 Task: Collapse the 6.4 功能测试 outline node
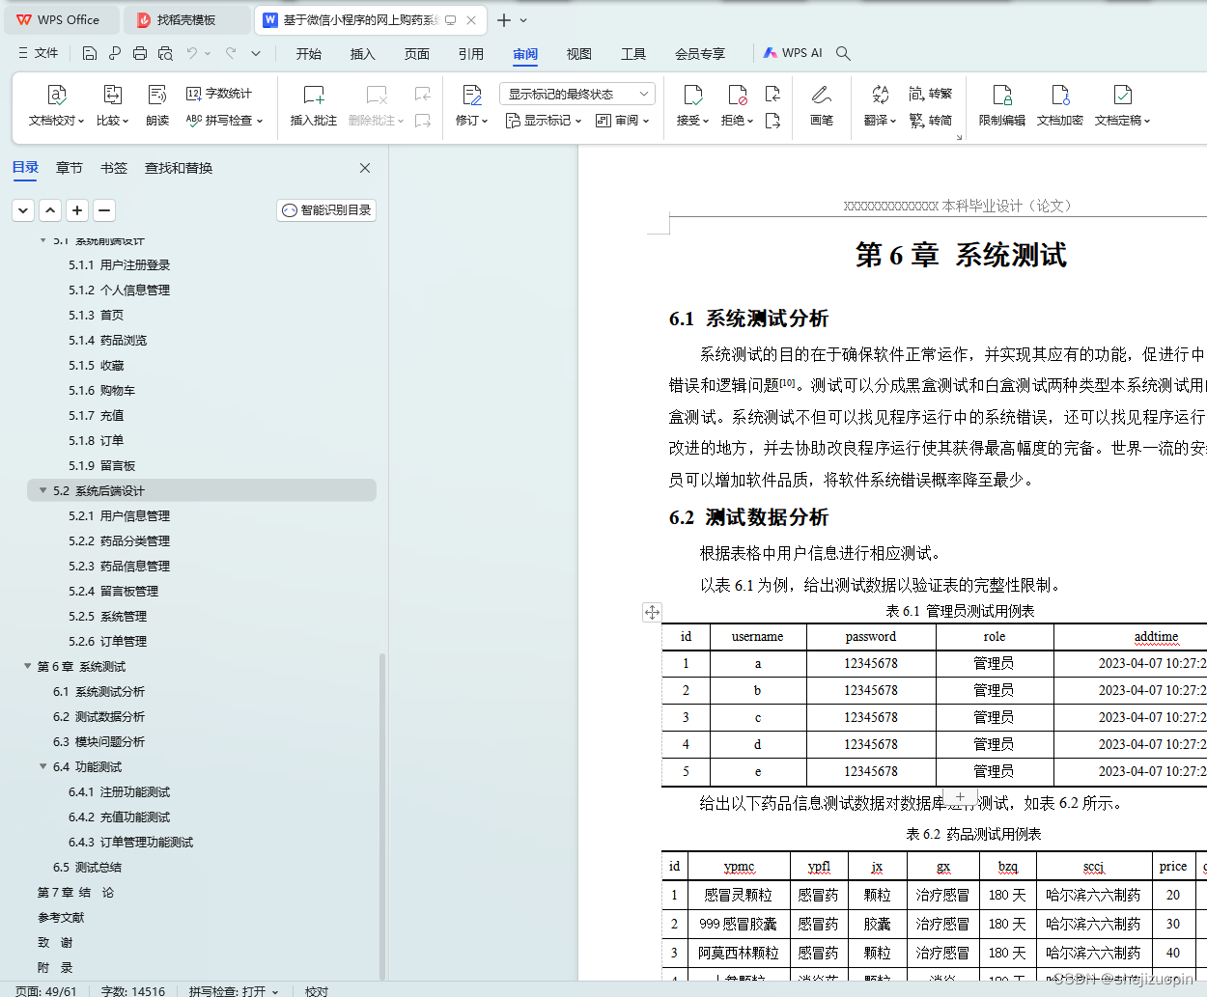point(42,766)
